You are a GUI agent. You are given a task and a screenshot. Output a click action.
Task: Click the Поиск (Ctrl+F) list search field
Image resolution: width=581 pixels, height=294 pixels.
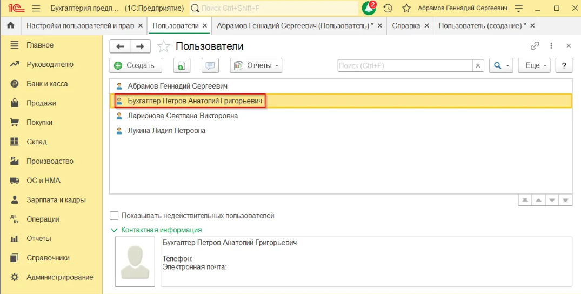(x=405, y=65)
